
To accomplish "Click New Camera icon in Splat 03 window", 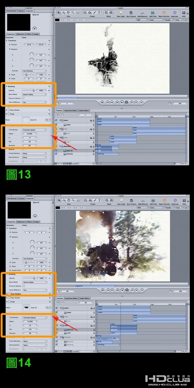I will (x=131, y=200).
